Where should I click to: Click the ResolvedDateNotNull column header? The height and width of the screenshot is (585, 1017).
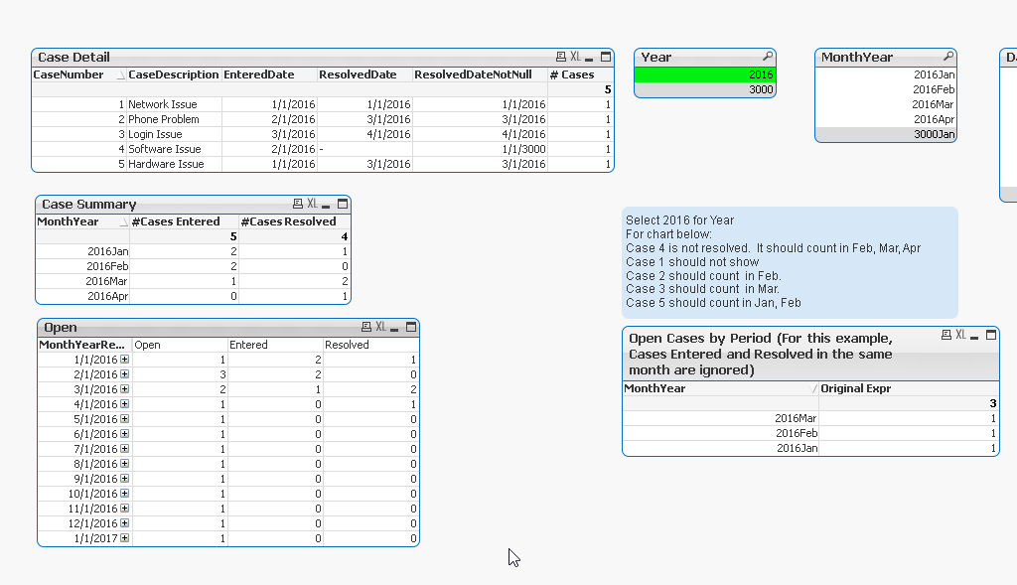(480, 74)
